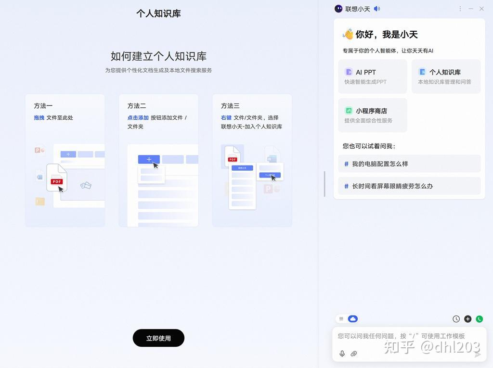Click the AI PPT purple icon
The height and width of the screenshot is (368, 493).
point(349,72)
